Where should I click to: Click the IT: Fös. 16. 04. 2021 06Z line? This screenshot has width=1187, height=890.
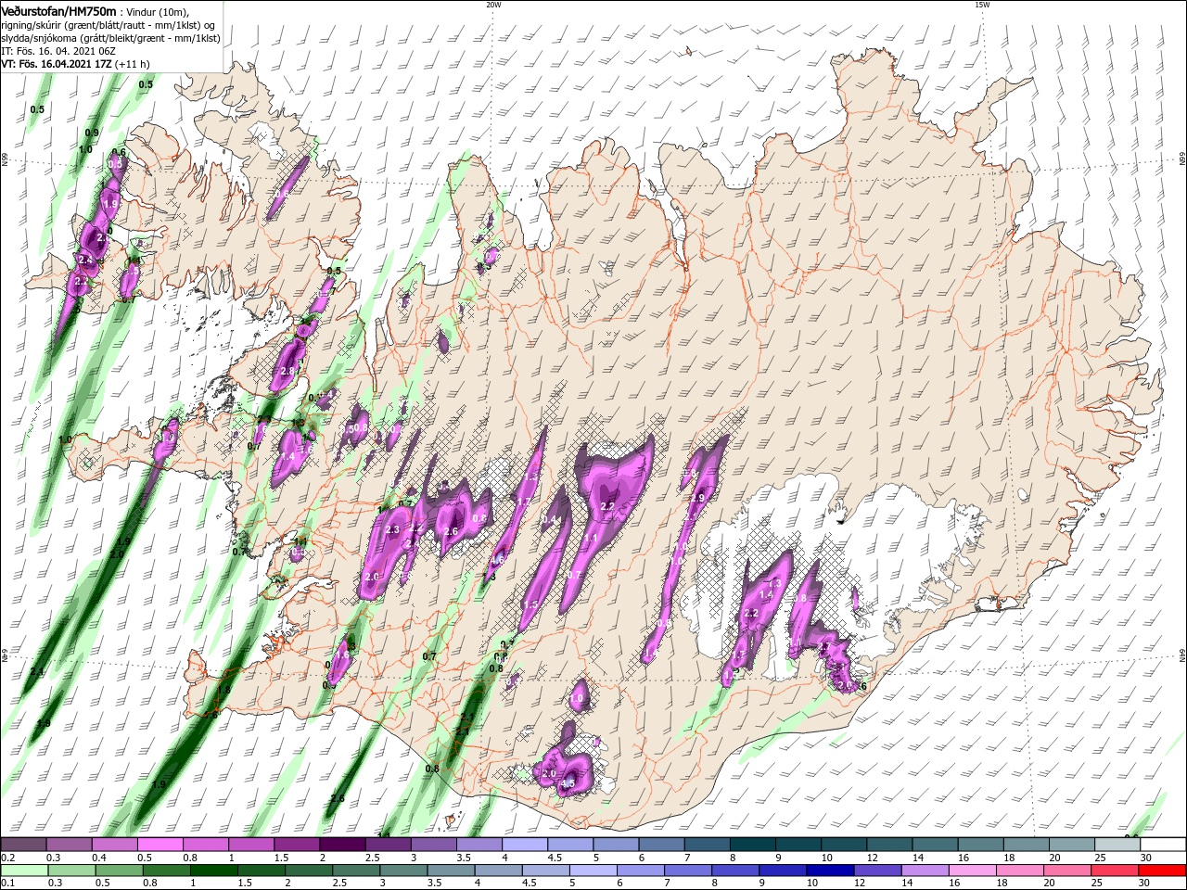point(57,51)
